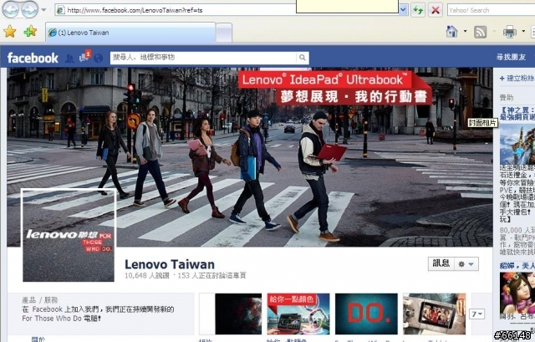
Task: Click the ad image of girl character
Action: [x=517, y=293]
